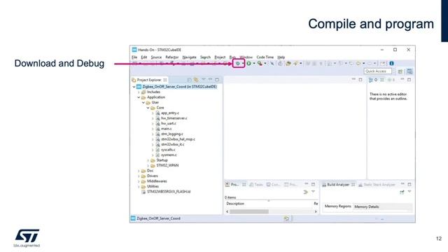Expand the Middlewares folder node
This screenshot has width=448, height=252.
tap(139, 181)
